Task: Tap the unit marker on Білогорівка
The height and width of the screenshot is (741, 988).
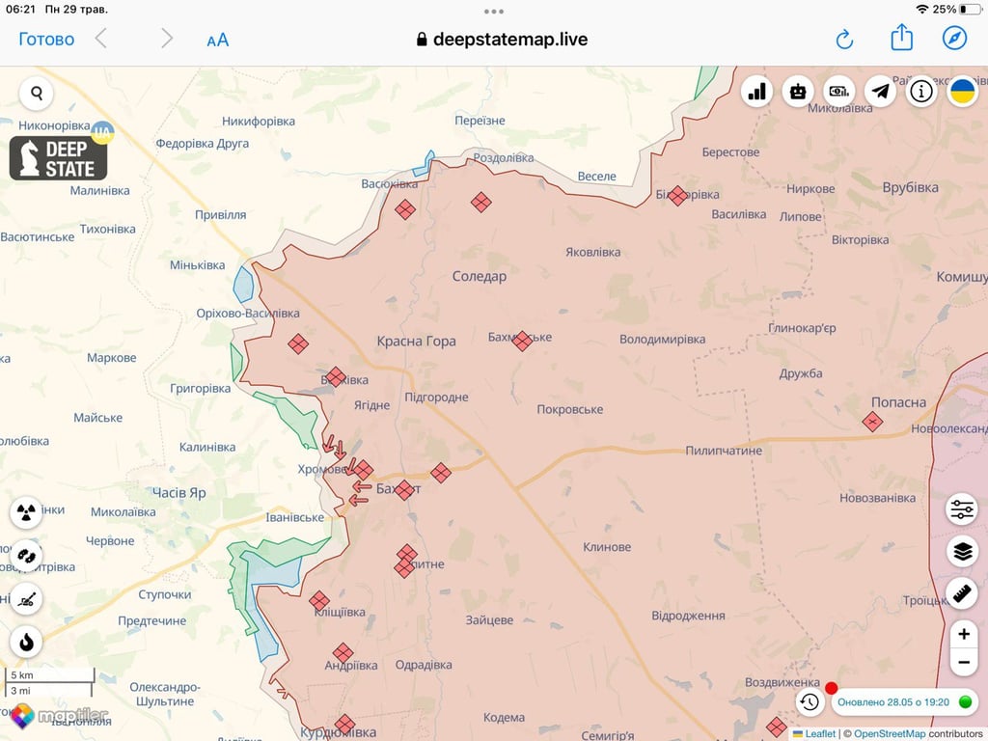Action: click(x=677, y=196)
